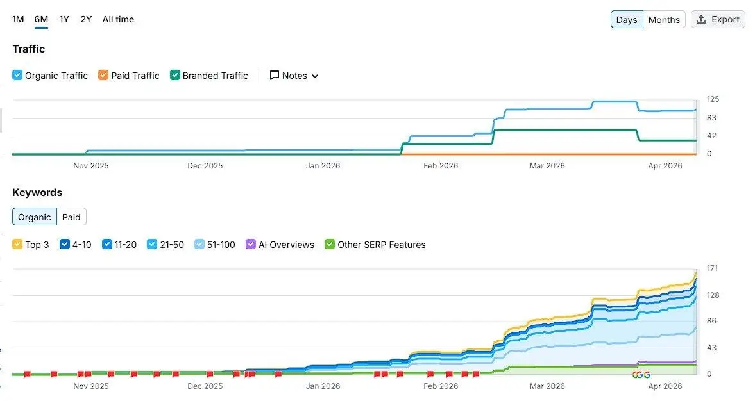
Task: Switch granularity to Months
Action: [x=664, y=20]
